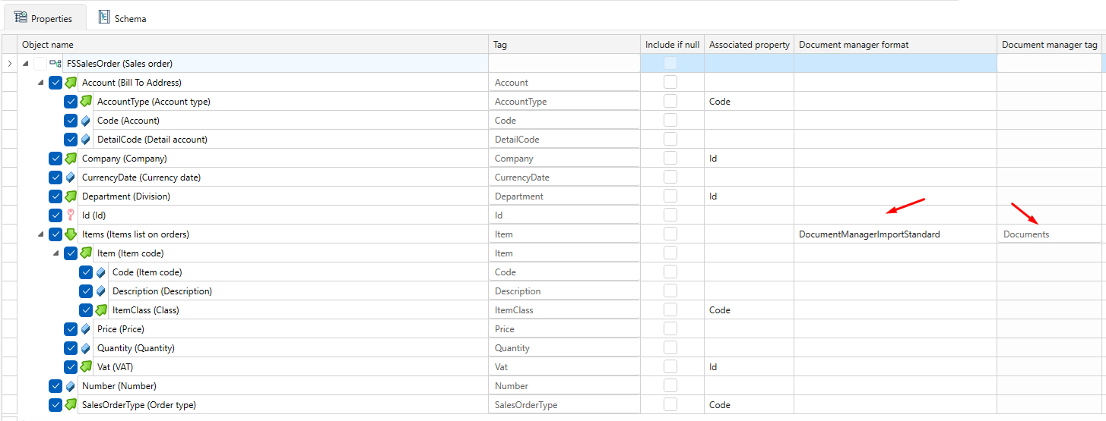
Task: Collapse the Account (Bill To Address) node
Action: 40,83
